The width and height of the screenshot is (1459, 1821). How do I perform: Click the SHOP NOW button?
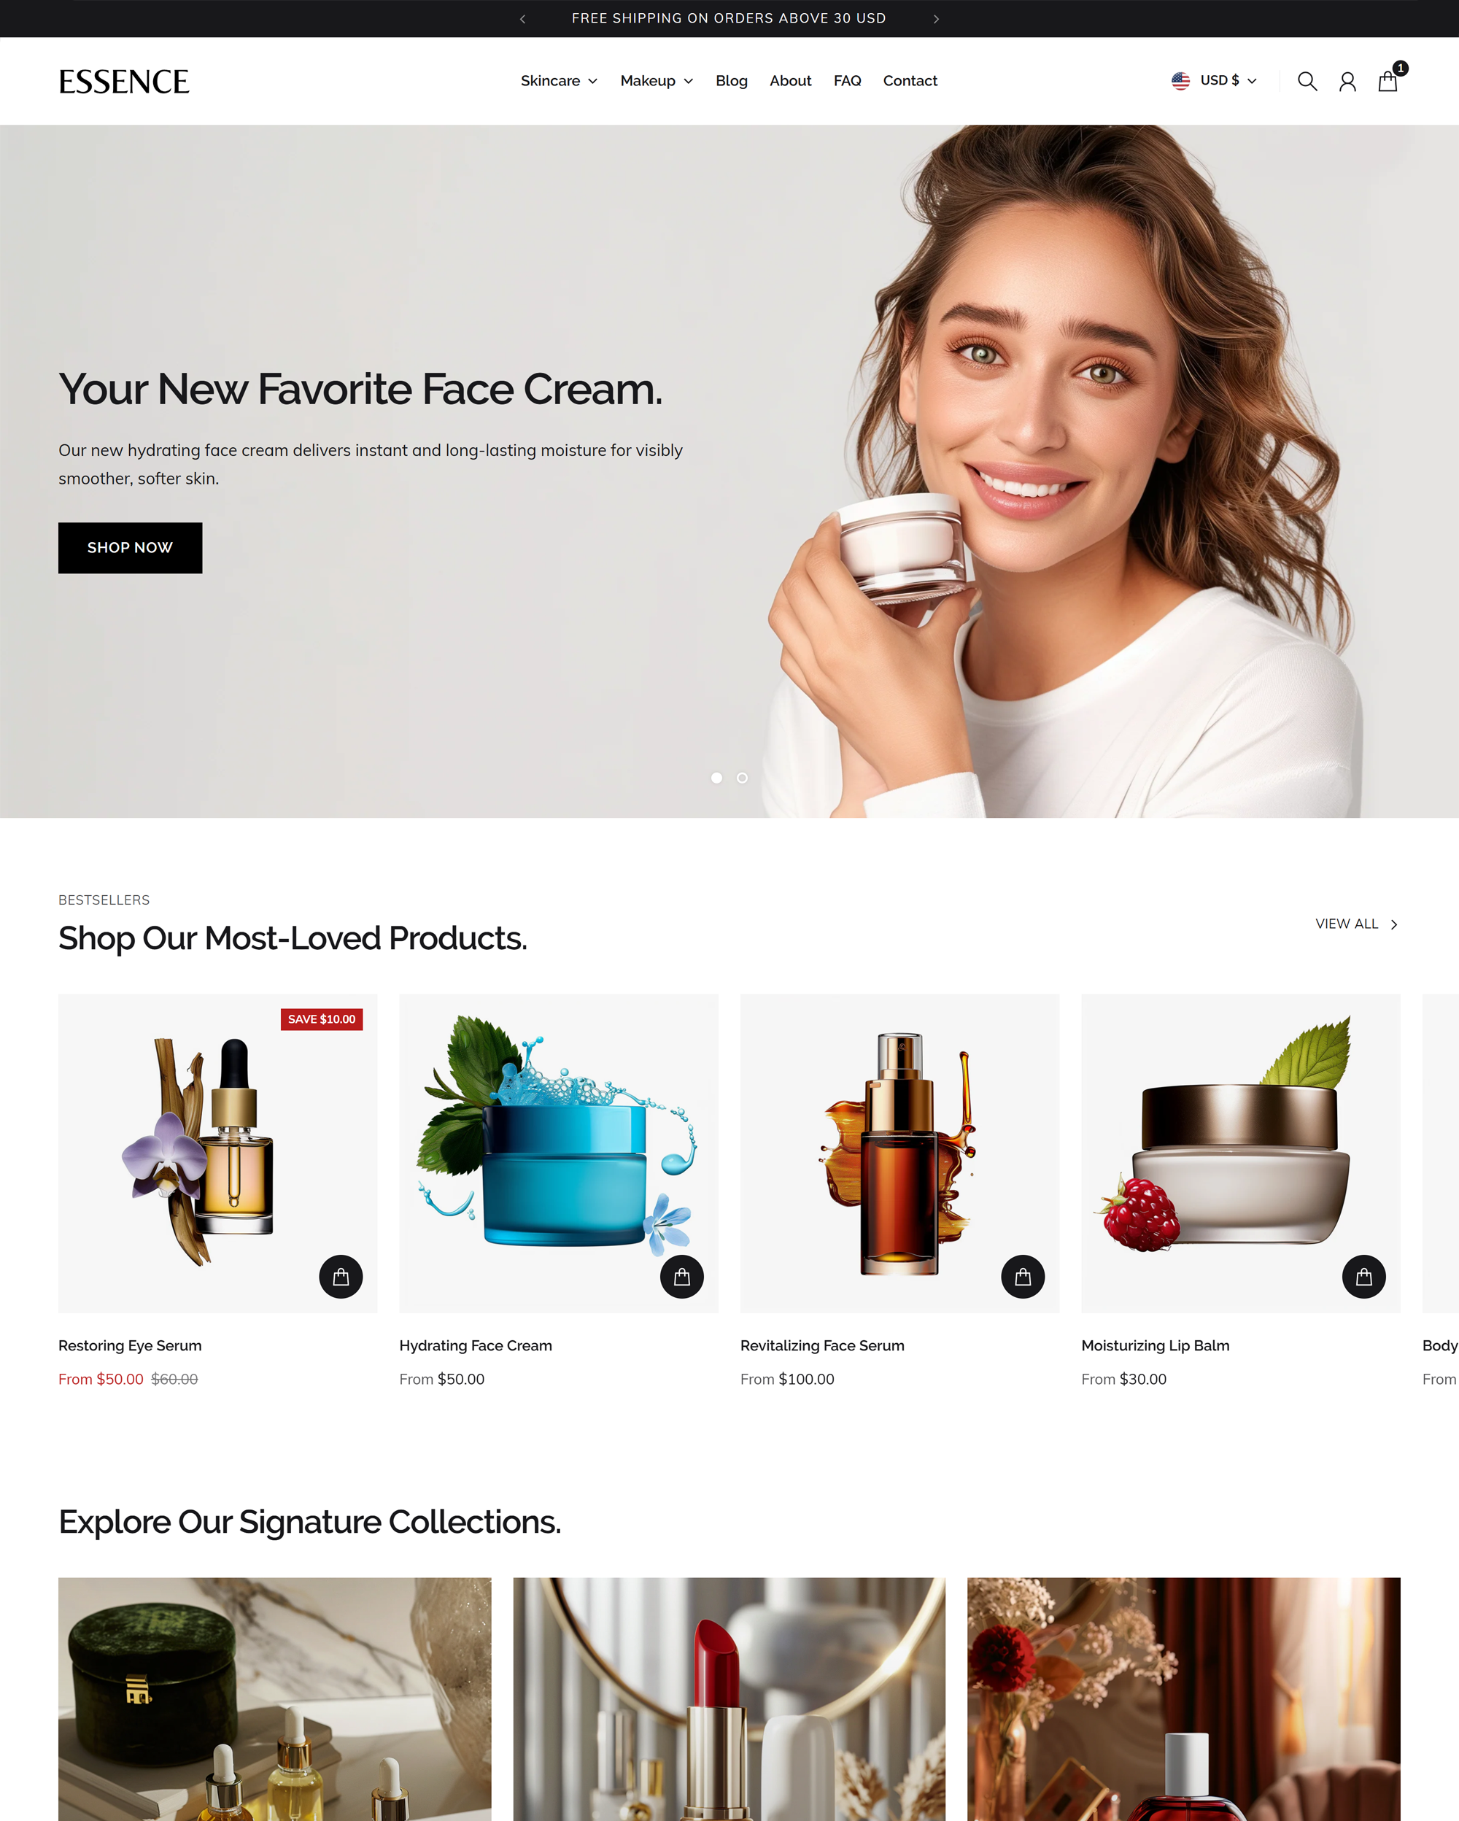(130, 548)
